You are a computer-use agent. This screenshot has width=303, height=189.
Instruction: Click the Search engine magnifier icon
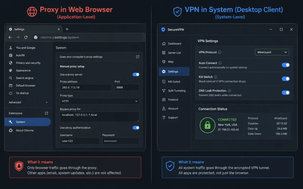(11, 78)
